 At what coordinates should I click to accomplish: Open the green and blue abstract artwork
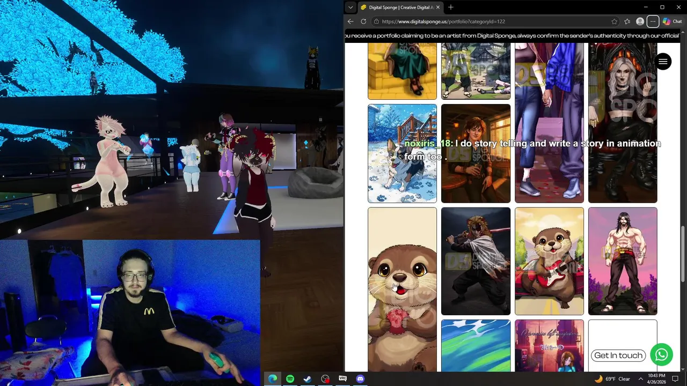pyautogui.click(x=476, y=345)
